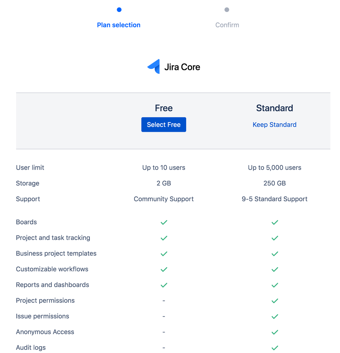Click Free checkmark for Customizable workflows
This screenshot has width=340, height=353.
[x=164, y=270]
